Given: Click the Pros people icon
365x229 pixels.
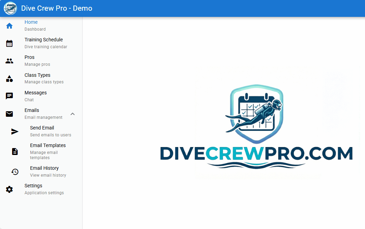Looking at the screenshot, I should pyautogui.click(x=9, y=61).
